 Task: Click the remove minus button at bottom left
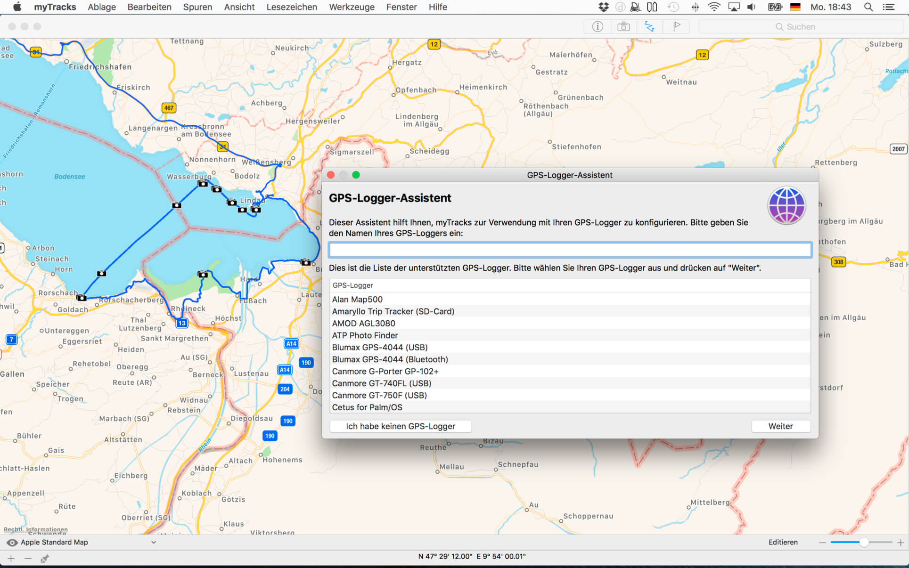click(x=28, y=559)
